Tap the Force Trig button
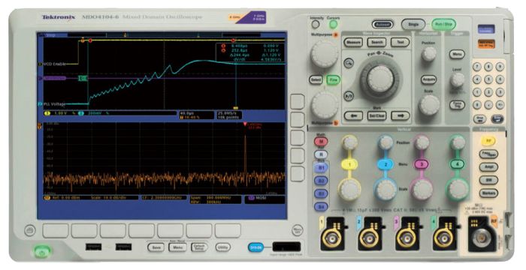The width and height of the screenshot is (526, 270). click(x=457, y=105)
